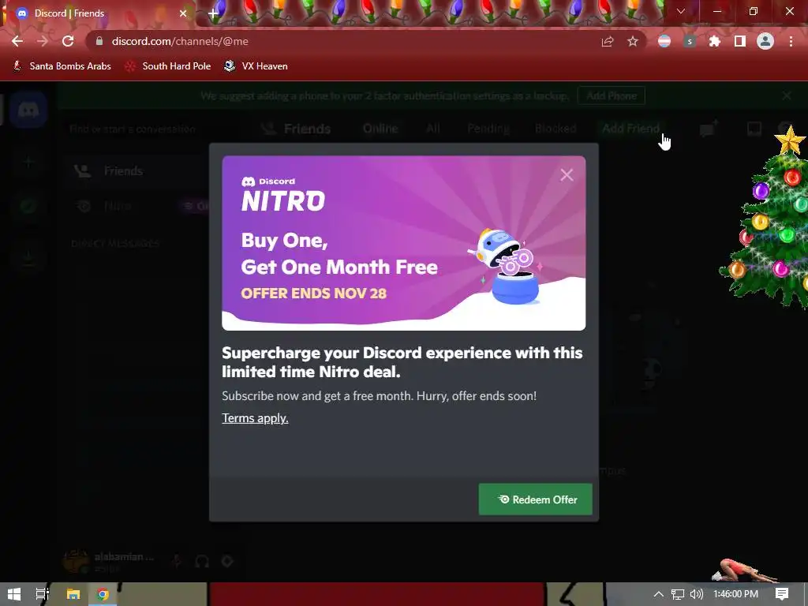Click Chrome icon on taskbar
This screenshot has height=606, width=808.
point(103,594)
